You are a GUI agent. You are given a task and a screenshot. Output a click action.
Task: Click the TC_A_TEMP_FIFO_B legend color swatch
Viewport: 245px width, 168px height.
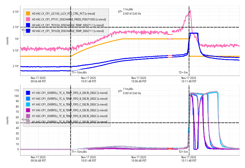(x=28, y=98)
